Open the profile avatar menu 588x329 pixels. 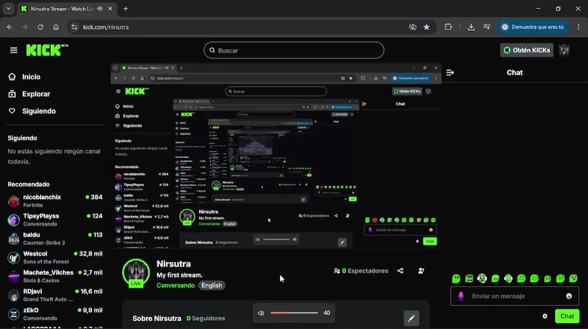(x=564, y=50)
